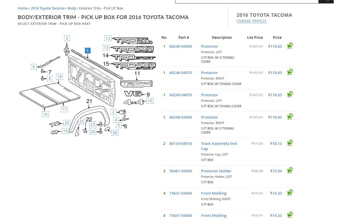Viewport: 362px width, 218px height.
Task: Open part number 58461-04030
Action: click(181, 171)
